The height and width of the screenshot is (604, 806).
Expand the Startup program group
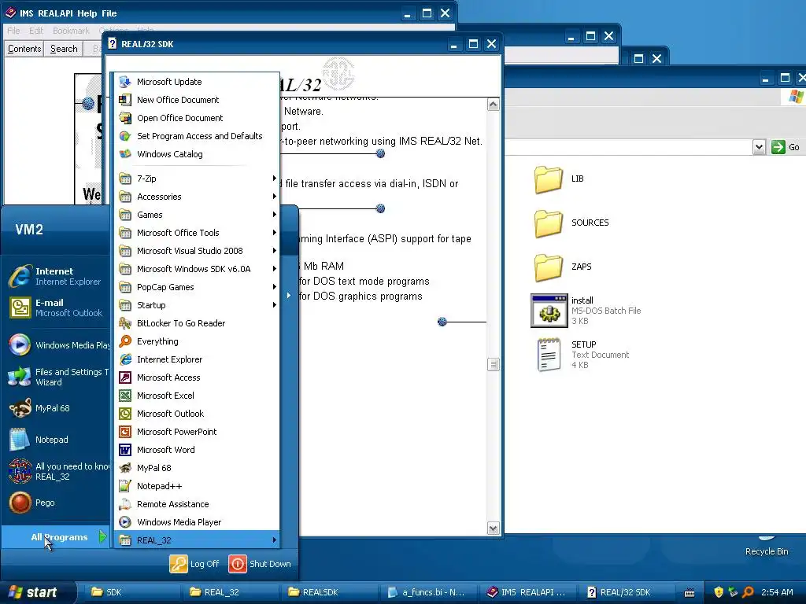click(196, 305)
